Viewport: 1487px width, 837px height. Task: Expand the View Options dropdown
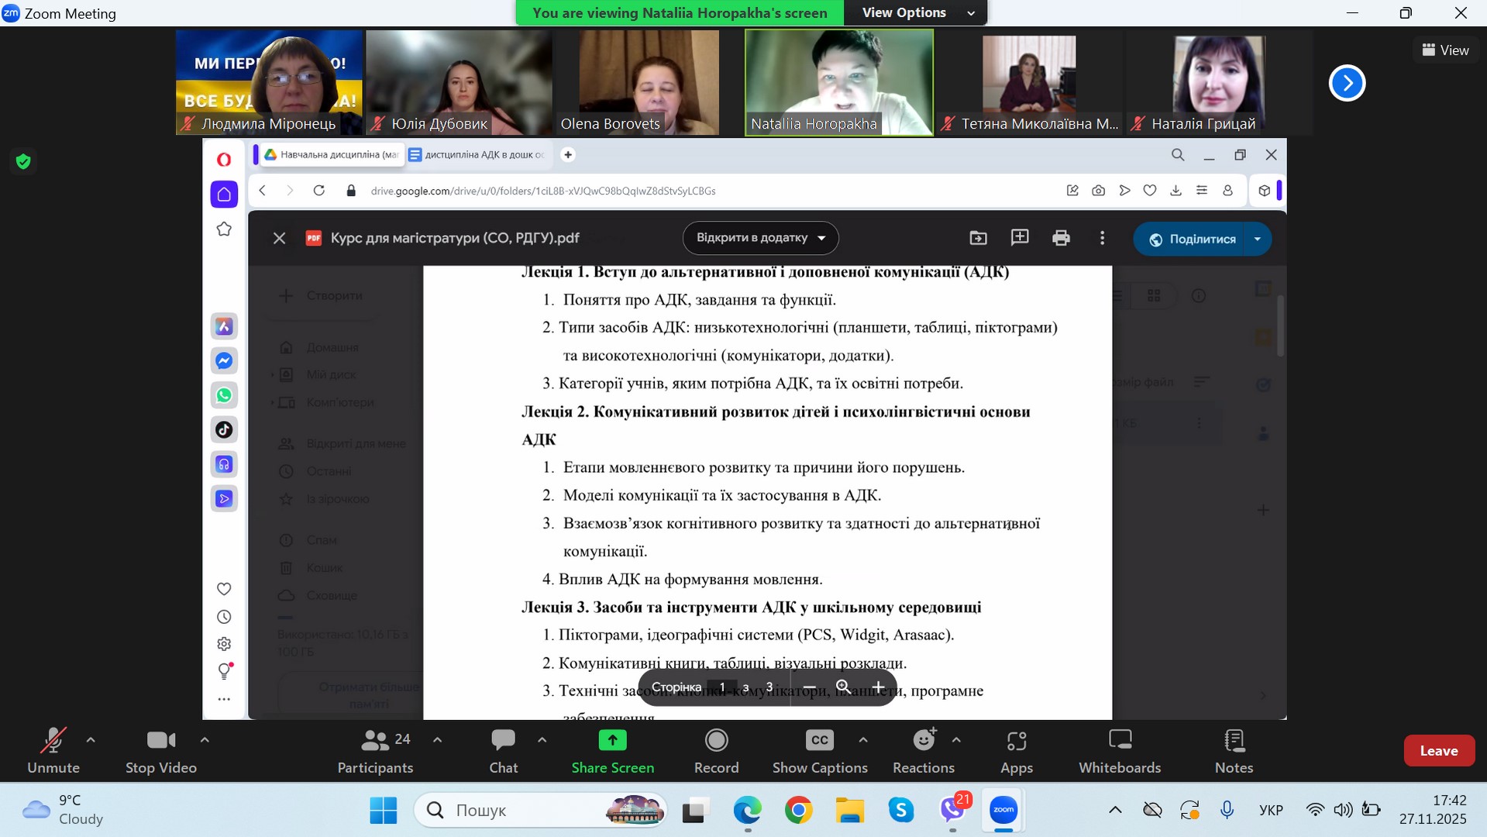pos(918,12)
